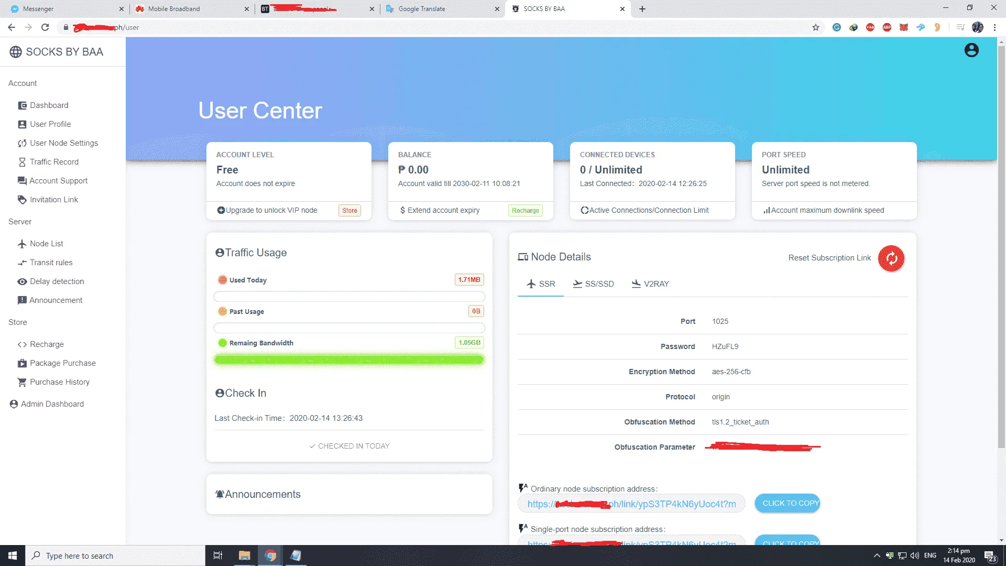Click the Used Today progress bar

click(x=349, y=297)
